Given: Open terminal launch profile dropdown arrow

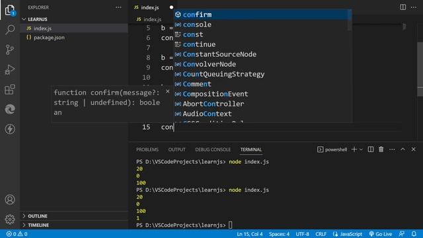Looking at the screenshot, I should [362, 149].
